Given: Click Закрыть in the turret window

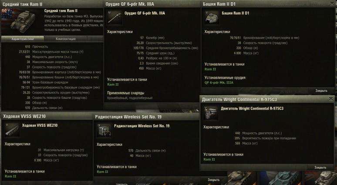Looking at the screenshot, I should point(321,91).
